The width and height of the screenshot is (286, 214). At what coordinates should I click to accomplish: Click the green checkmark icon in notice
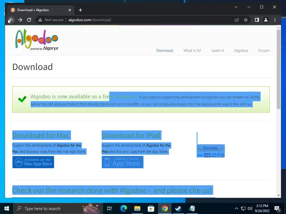(x=22, y=99)
